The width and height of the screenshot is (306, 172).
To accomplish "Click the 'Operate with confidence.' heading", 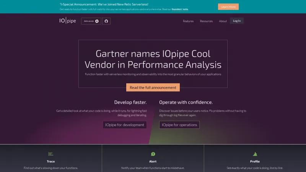I will pyautogui.click(x=186, y=102).
